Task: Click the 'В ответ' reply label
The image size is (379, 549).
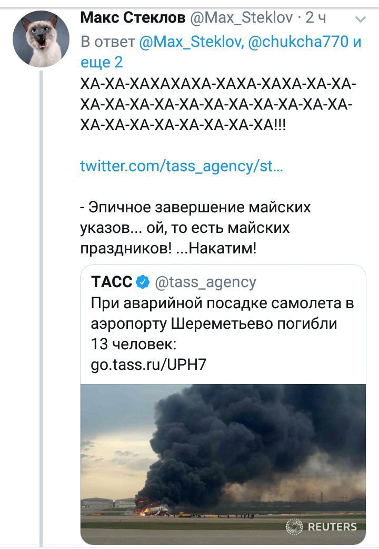Action: pyautogui.click(x=108, y=42)
